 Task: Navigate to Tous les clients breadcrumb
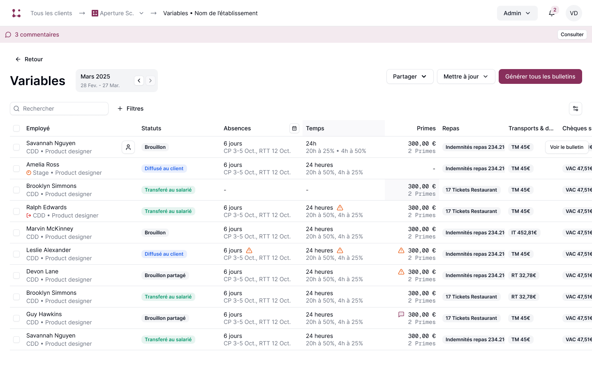(x=51, y=13)
